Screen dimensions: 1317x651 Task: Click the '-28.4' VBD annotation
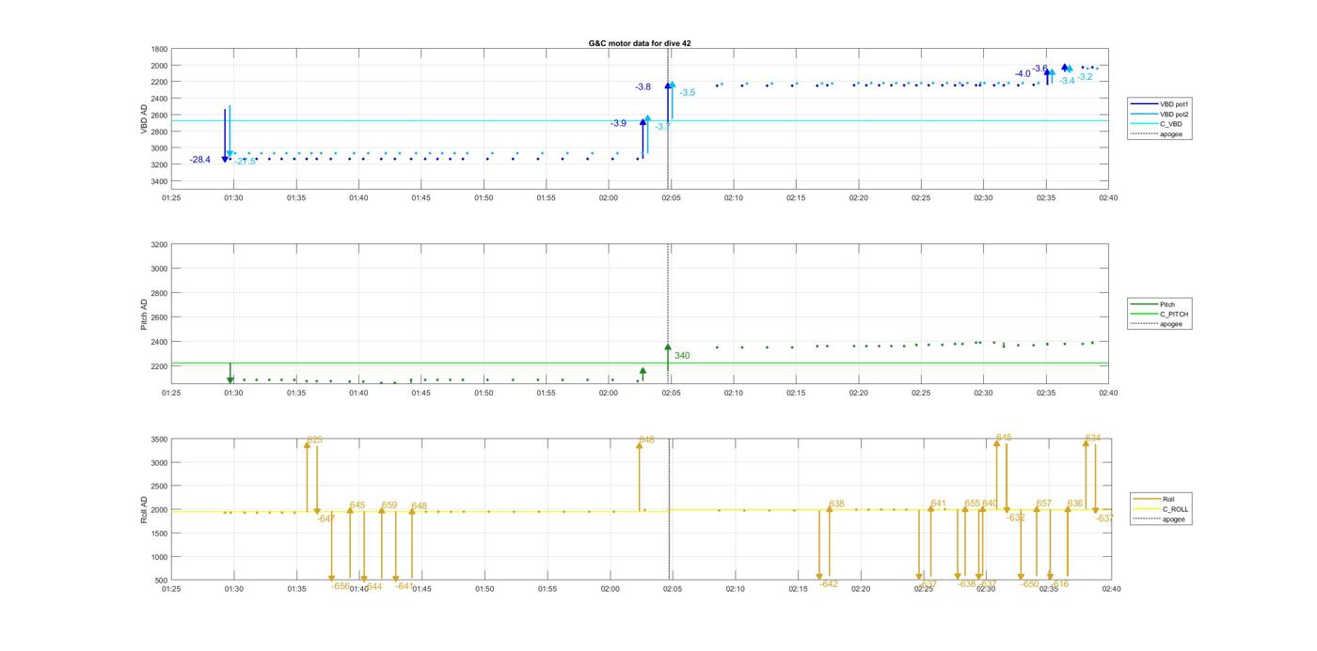[x=199, y=160]
